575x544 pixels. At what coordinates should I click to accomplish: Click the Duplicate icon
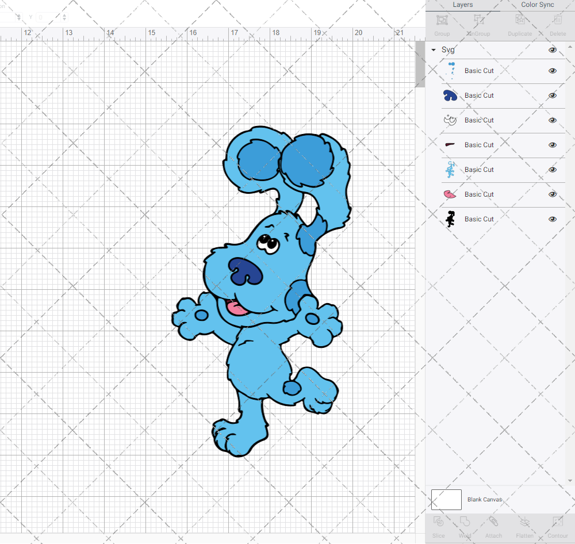coord(520,20)
